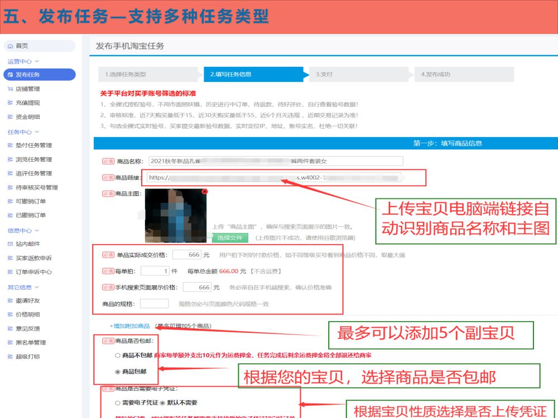
Task: Open step 1.选择任务类型 tab
Action: (x=148, y=74)
